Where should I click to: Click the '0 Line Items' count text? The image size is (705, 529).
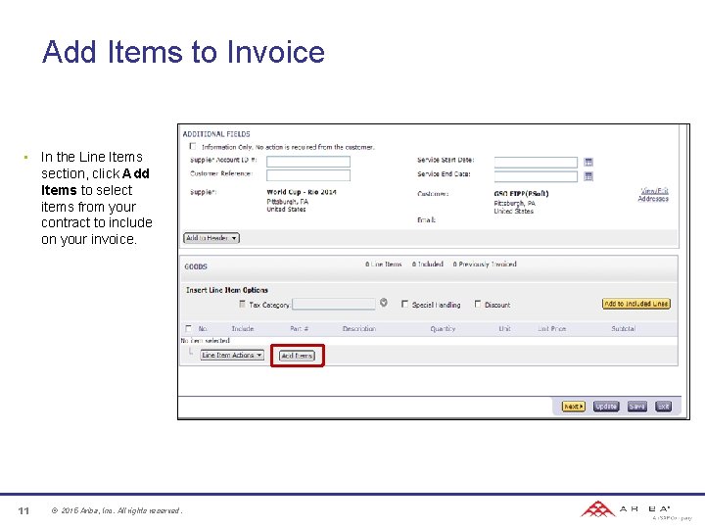click(384, 264)
